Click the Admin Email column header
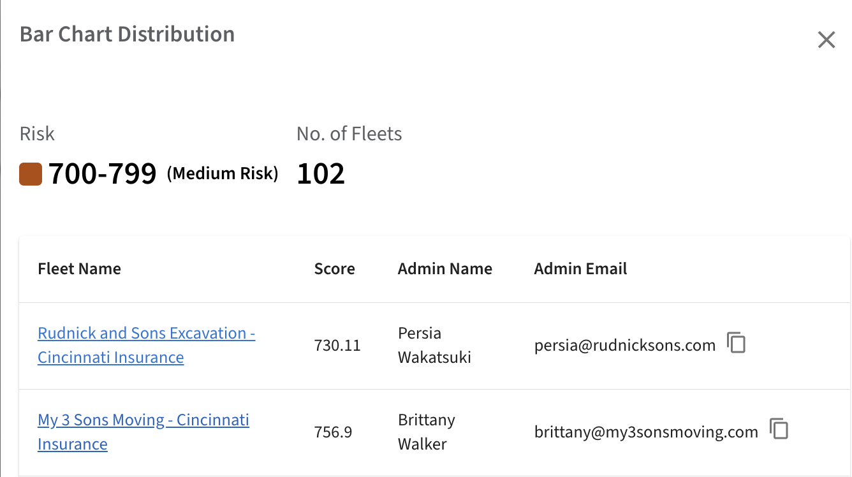 point(580,269)
